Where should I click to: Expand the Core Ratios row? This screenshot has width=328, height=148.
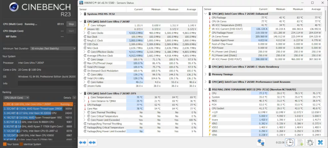pos(84,82)
